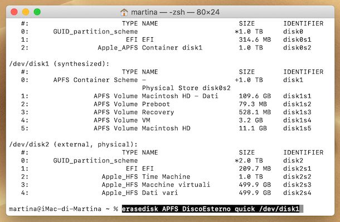Viewport: 340px width, 222px height.
Task: Select the '/dev/disk1 (synthesized):' heading
Action: click(x=59, y=64)
